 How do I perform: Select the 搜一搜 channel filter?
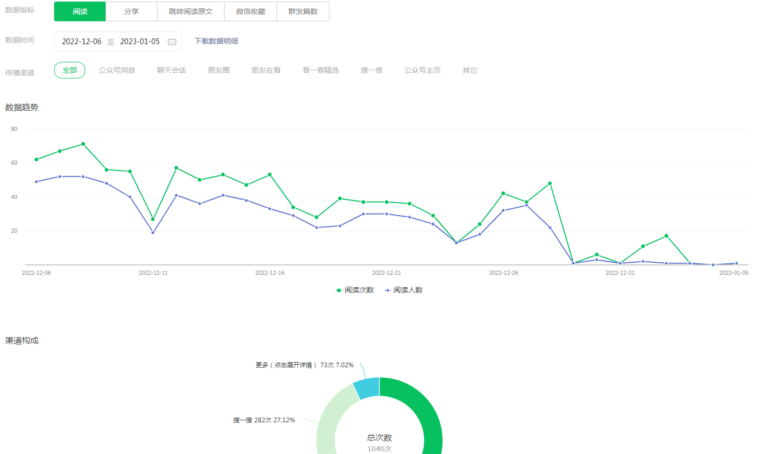372,70
